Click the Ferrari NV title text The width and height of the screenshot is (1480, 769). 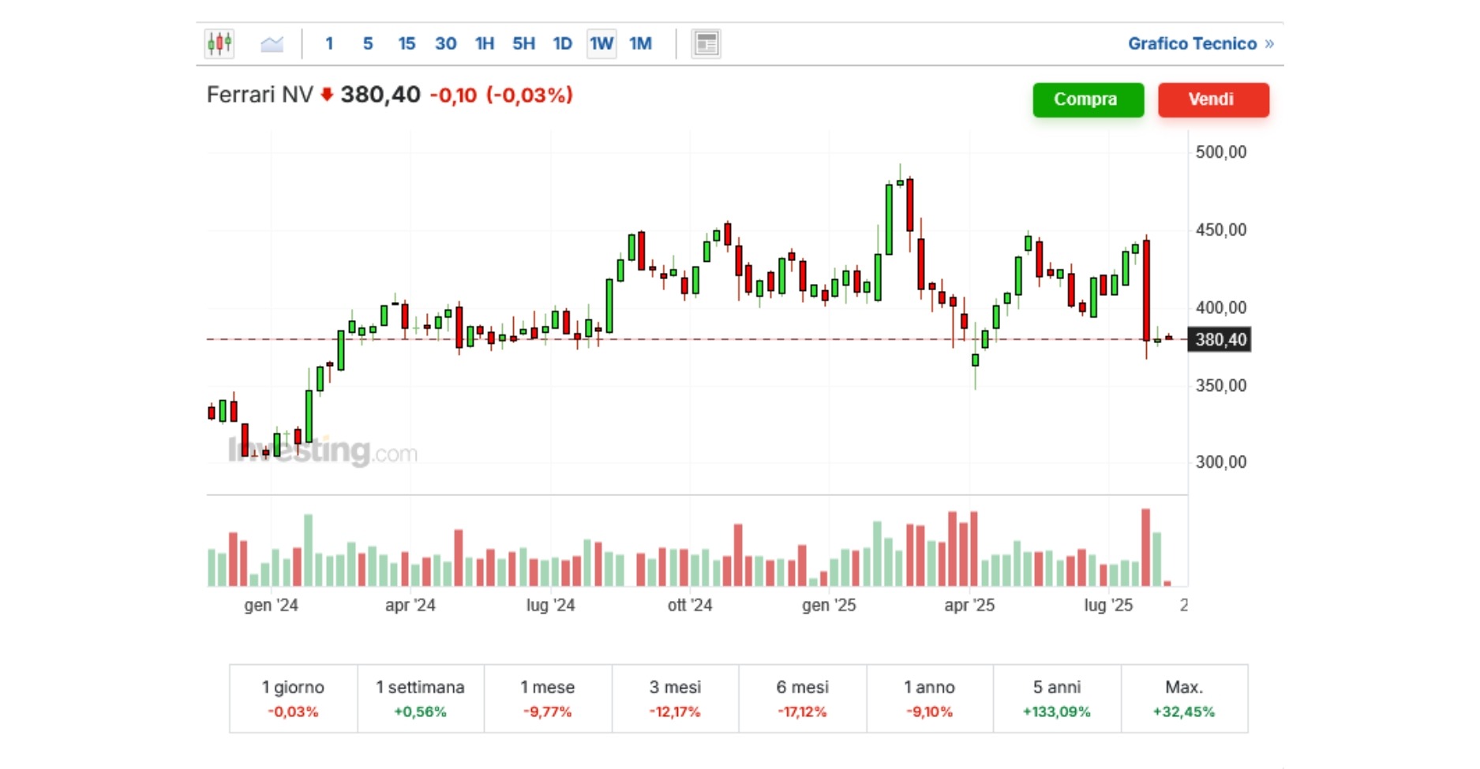[260, 95]
